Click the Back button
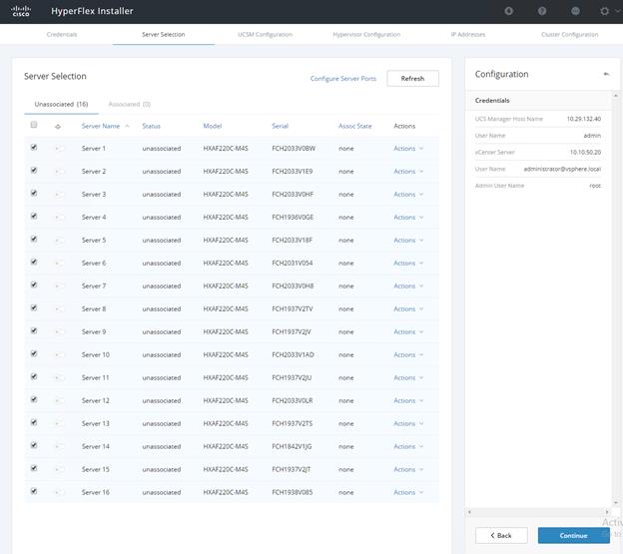 501,535
